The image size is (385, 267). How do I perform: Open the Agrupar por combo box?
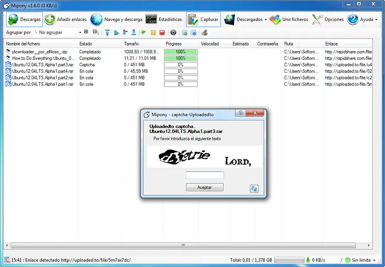pyautogui.click(x=57, y=32)
